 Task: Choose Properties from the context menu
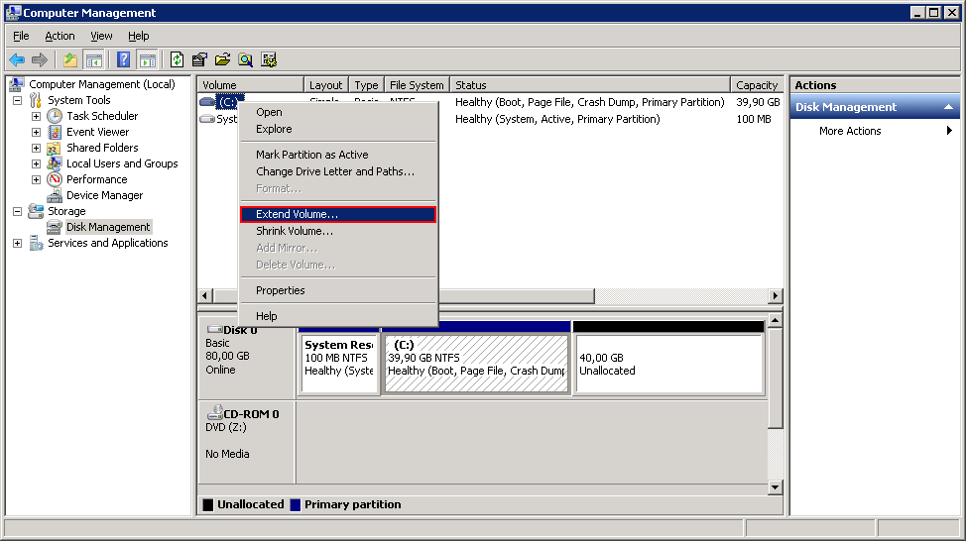[x=338, y=290]
